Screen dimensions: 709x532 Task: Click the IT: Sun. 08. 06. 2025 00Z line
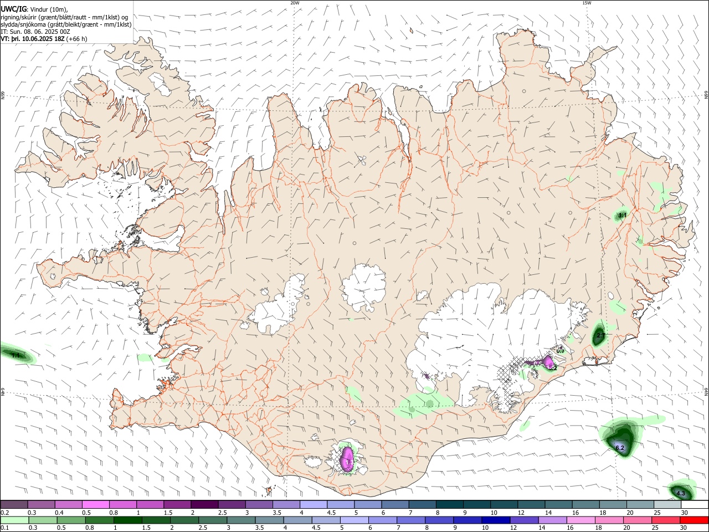(35, 32)
